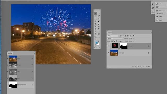Open the Normal blend mode dropdown
The image size is (167, 94).
(115, 38)
